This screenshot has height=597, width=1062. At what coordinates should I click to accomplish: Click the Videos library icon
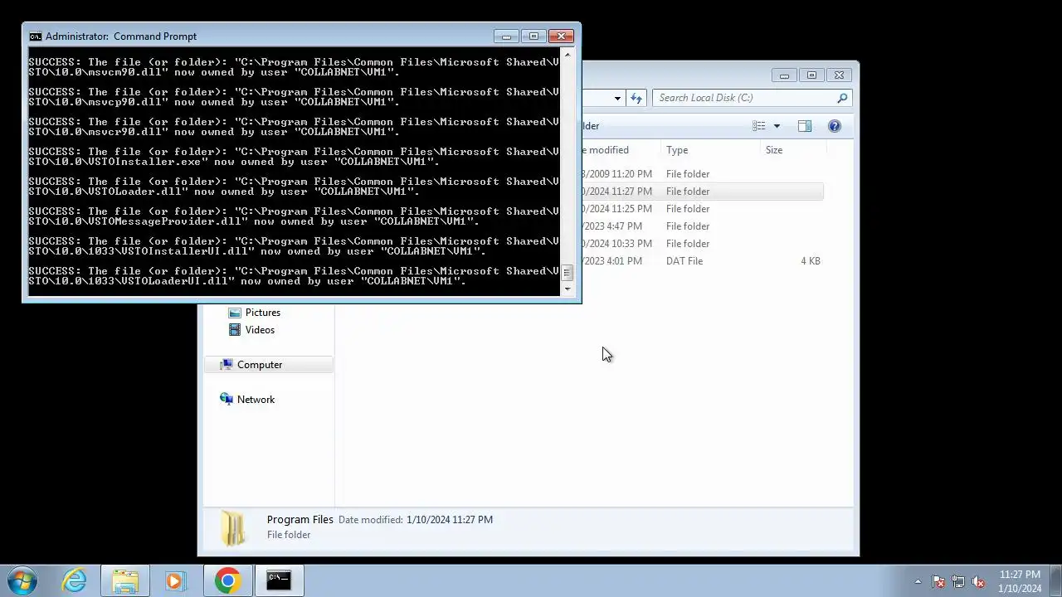coord(235,330)
